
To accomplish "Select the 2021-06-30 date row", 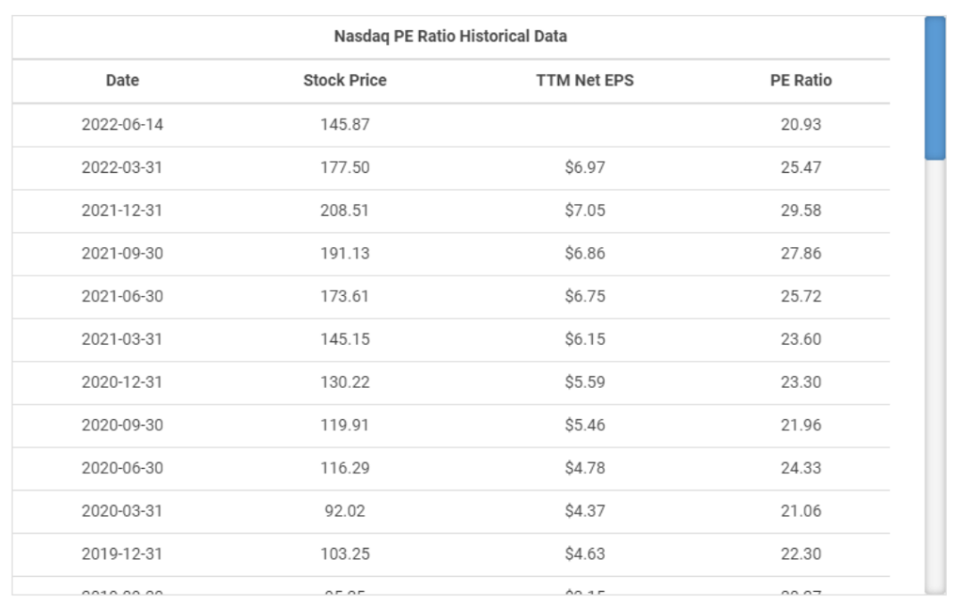I will tap(122, 296).
